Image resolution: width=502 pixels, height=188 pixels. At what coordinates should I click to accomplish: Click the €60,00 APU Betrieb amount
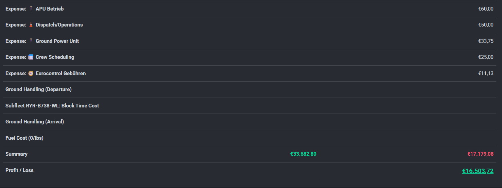pyautogui.click(x=486, y=9)
